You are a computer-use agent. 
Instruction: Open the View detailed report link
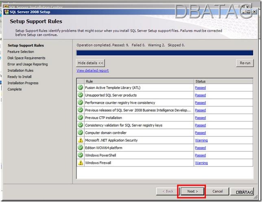93,71
